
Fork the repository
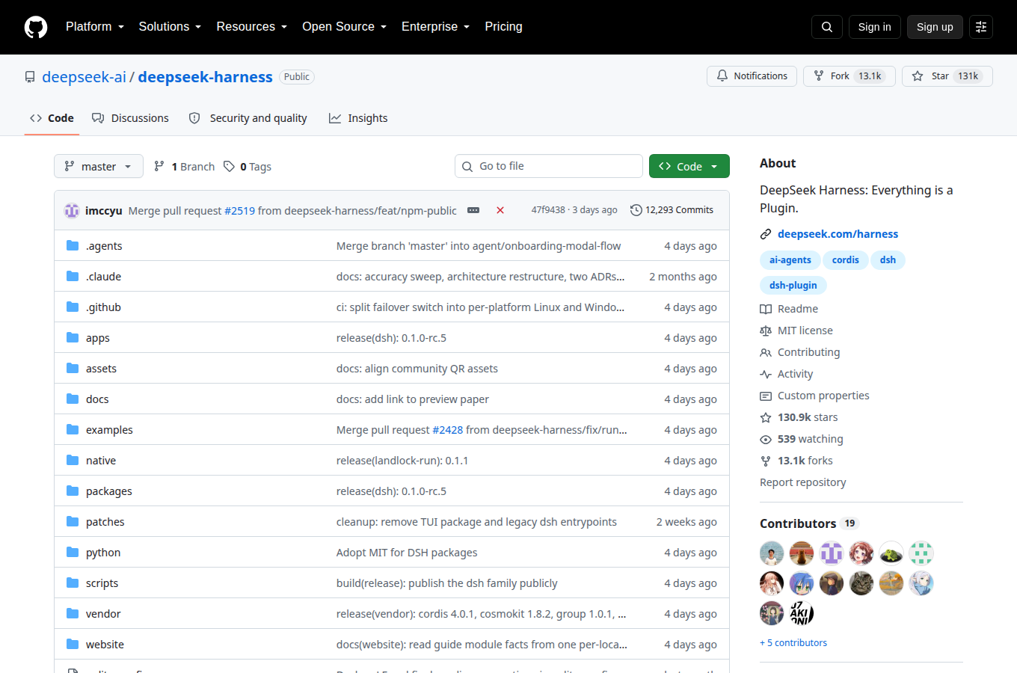coord(849,76)
